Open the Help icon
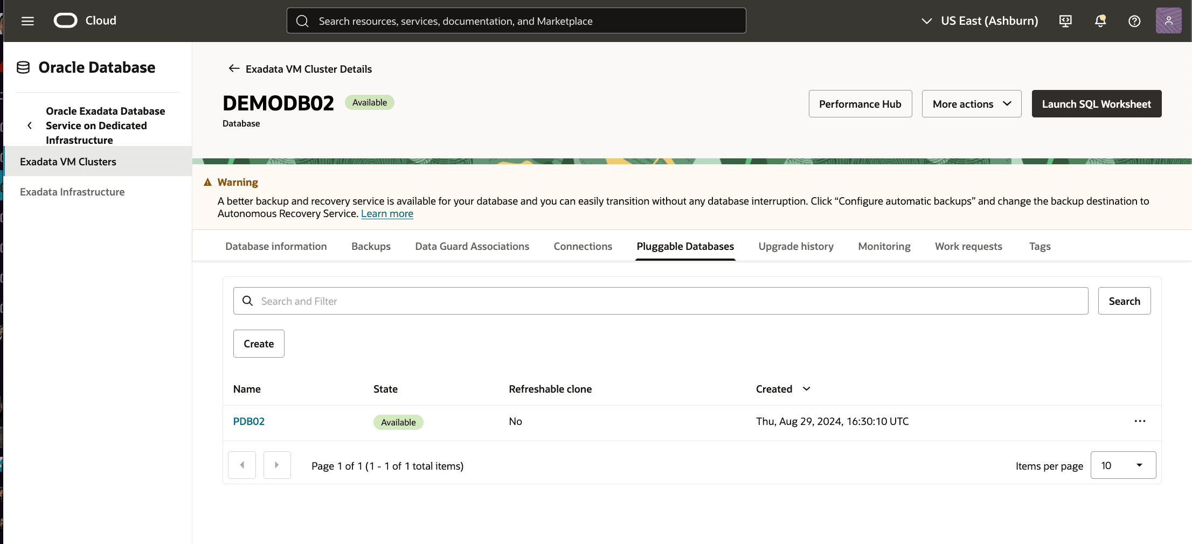The width and height of the screenshot is (1192, 544). tap(1134, 21)
